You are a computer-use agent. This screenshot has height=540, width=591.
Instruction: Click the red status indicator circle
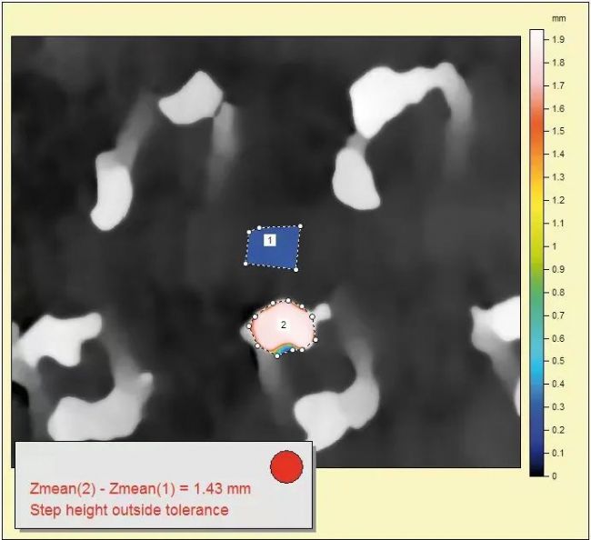tap(286, 466)
